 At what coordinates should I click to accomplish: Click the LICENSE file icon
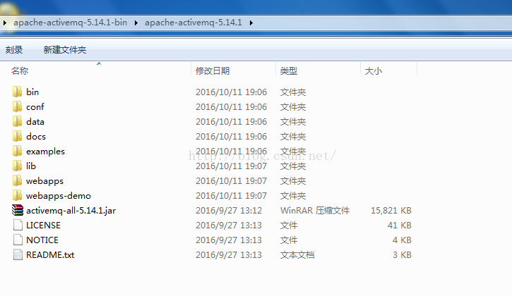(x=18, y=226)
